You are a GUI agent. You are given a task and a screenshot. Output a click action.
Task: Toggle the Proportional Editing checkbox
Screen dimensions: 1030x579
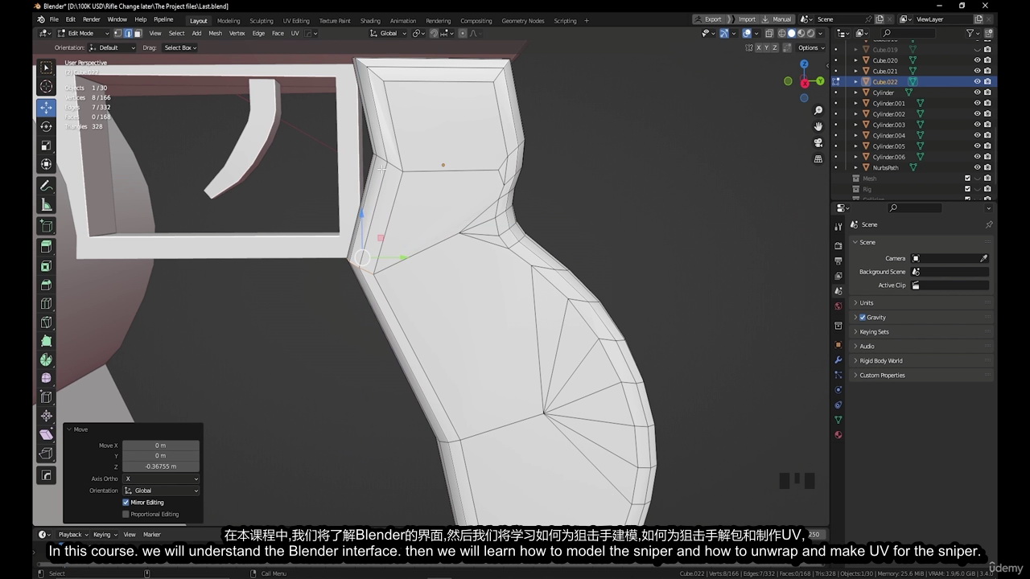coord(126,514)
